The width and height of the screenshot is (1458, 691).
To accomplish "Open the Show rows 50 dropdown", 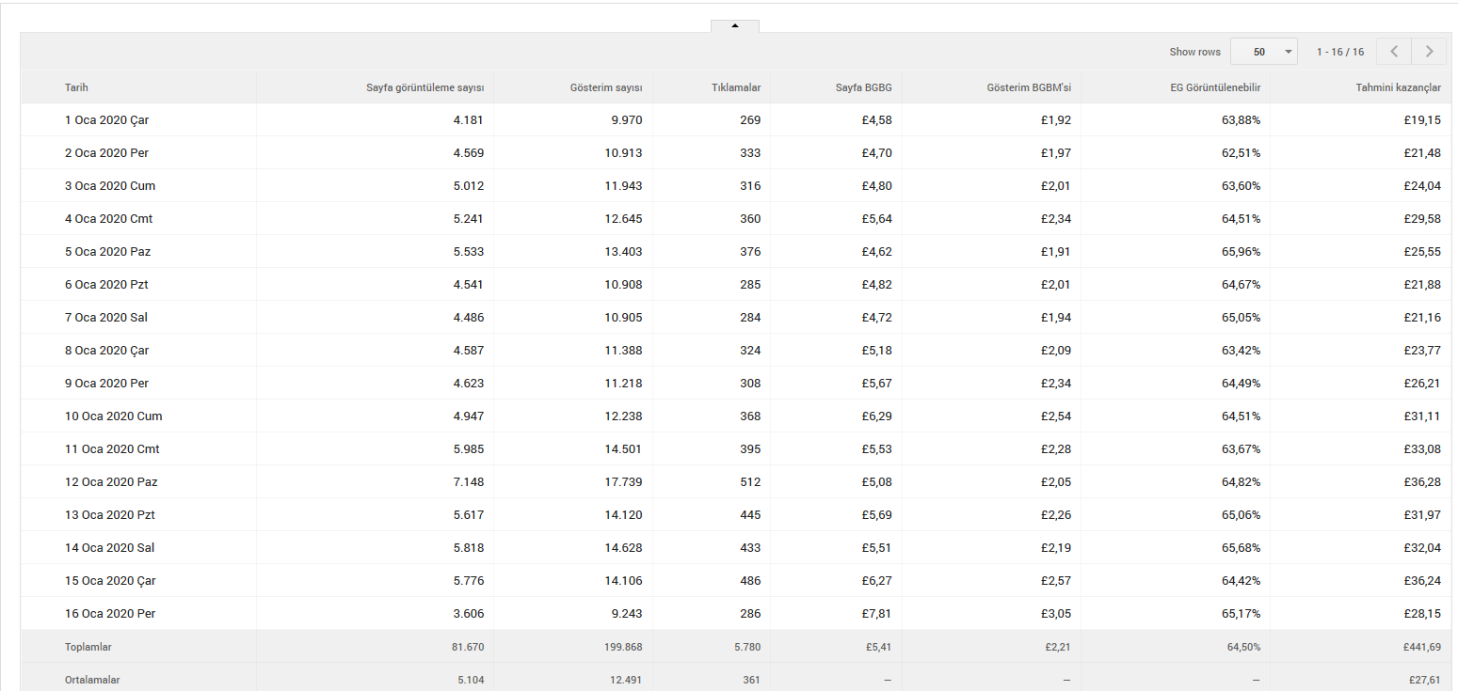I will tap(1264, 52).
